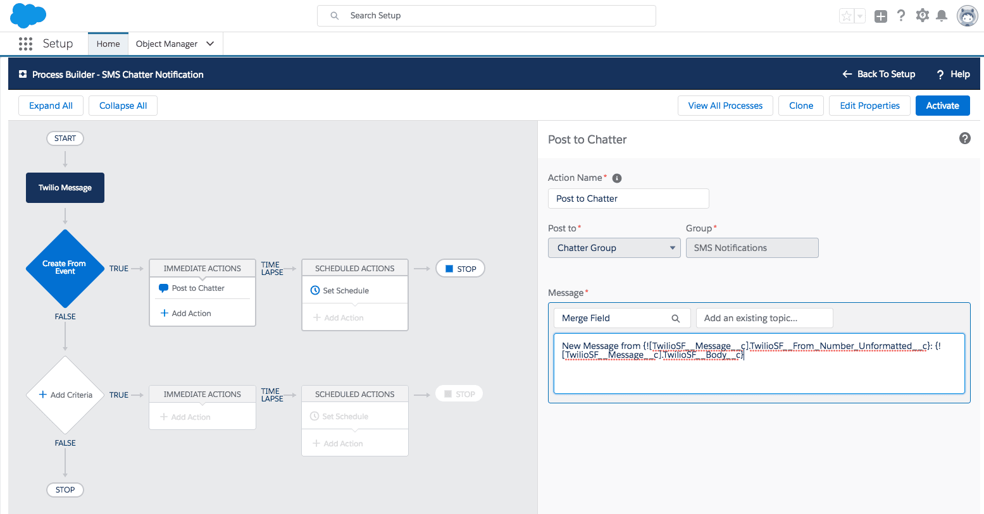Switch to the Home tab in Setup

[x=108, y=44]
